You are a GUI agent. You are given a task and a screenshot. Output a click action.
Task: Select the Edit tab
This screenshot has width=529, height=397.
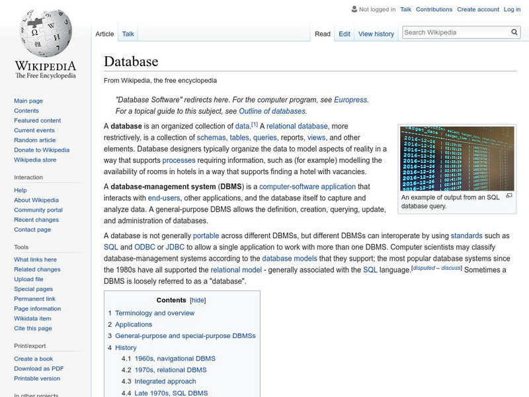[x=345, y=33]
